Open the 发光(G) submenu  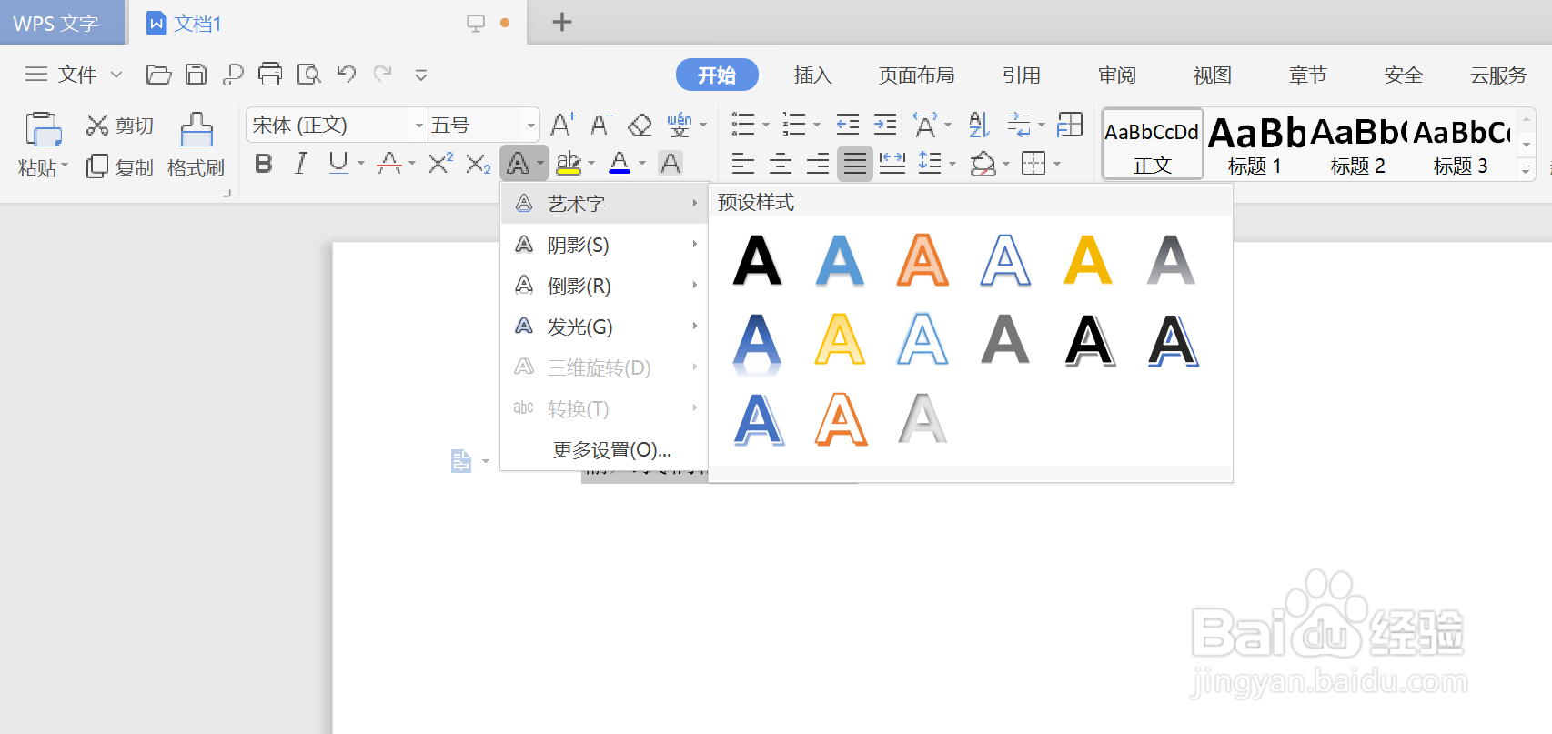tap(604, 327)
